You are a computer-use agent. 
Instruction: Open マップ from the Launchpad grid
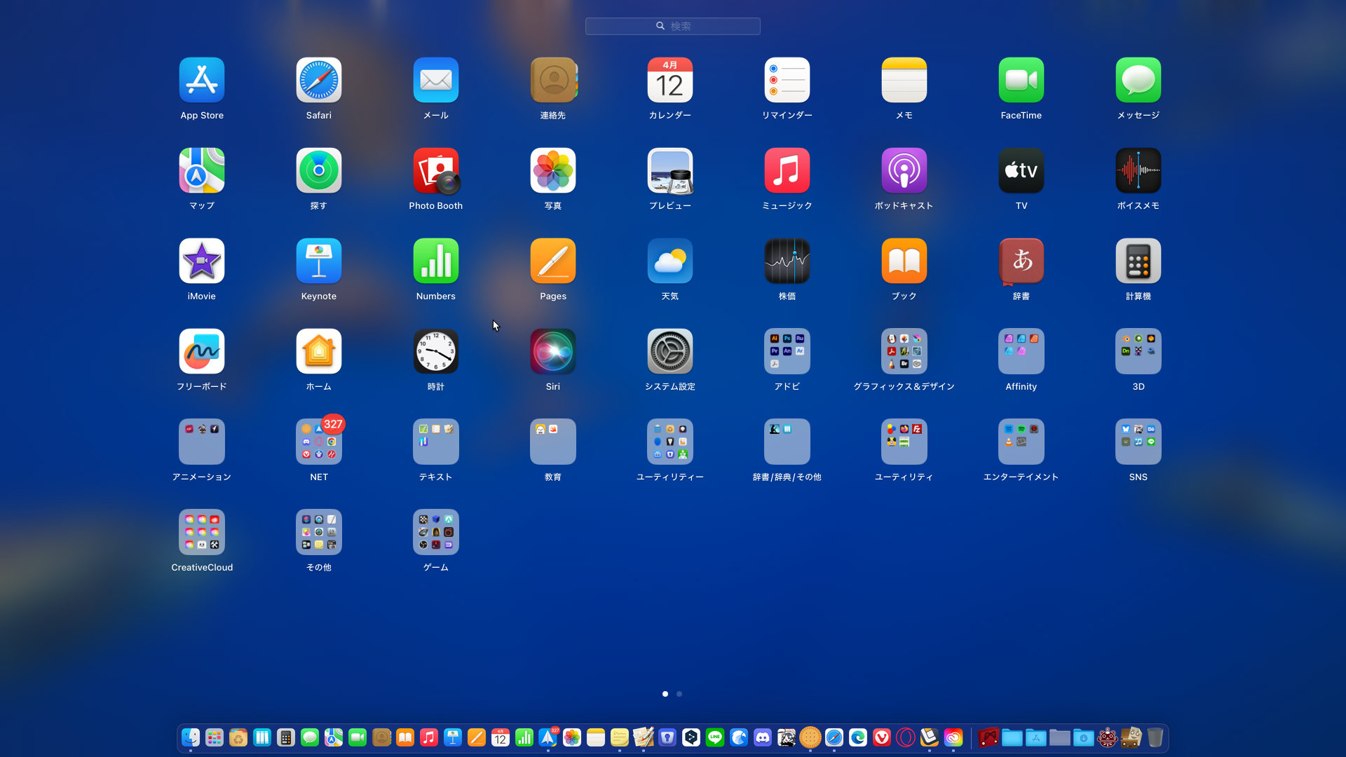[202, 170]
